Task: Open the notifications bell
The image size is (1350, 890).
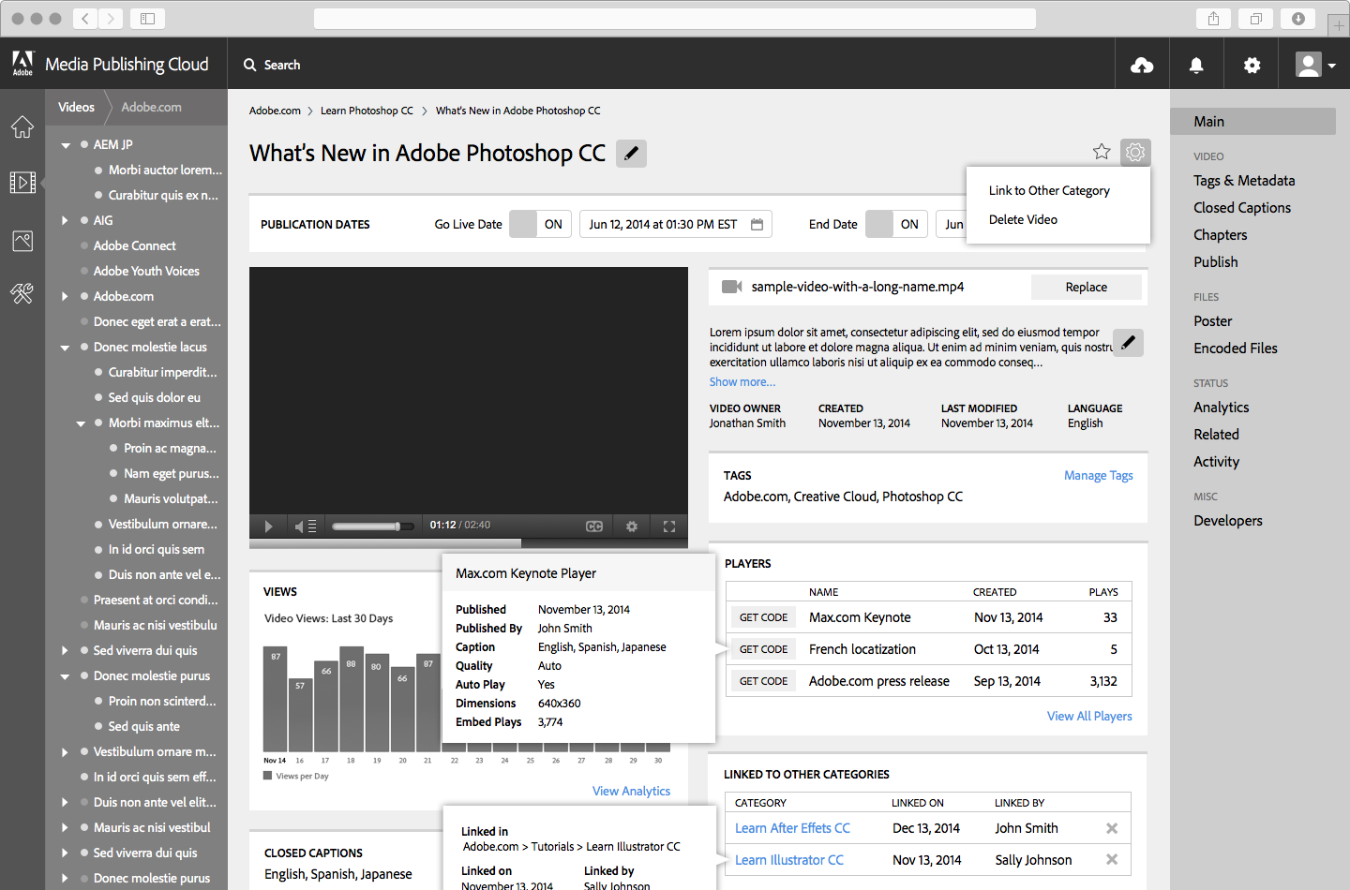Action: tap(1196, 65)
